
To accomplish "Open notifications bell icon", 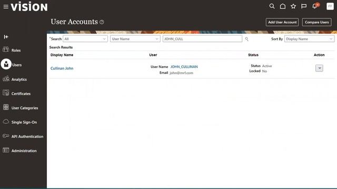I will [315, 6].
